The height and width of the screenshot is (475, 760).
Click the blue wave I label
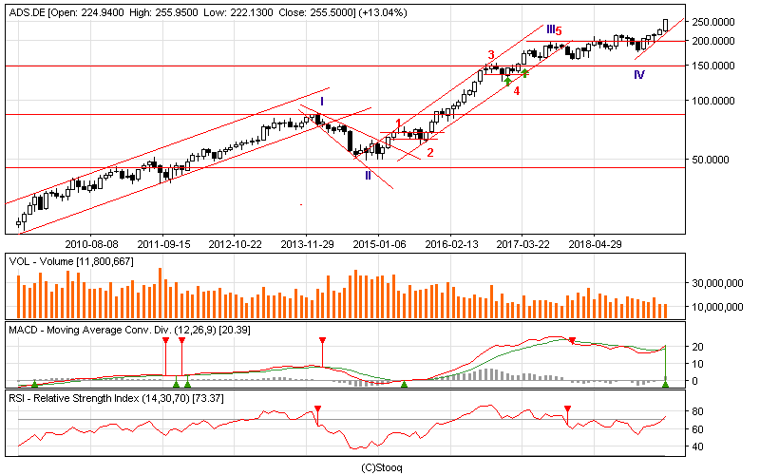click(322, 102)
